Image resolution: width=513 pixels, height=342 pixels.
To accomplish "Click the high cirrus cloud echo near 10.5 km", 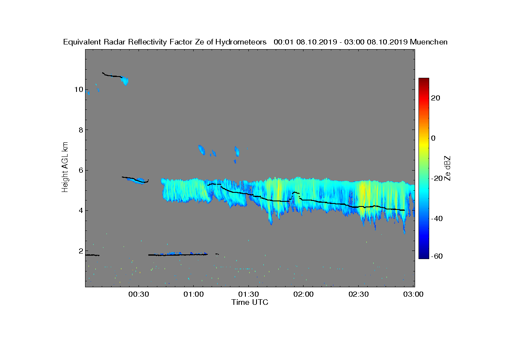I will tap(125, 80).
